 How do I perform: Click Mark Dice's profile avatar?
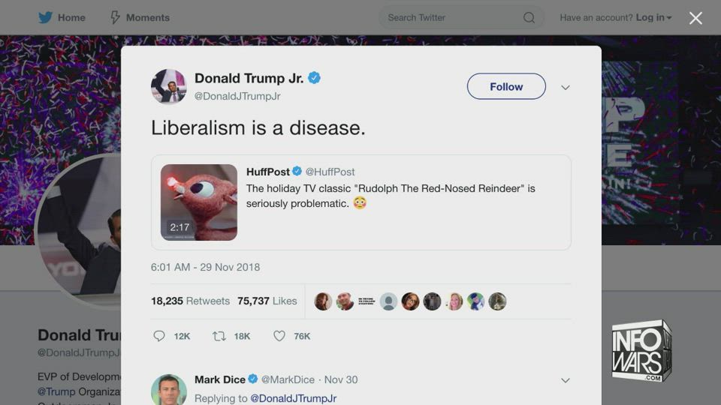click(169, 390)
